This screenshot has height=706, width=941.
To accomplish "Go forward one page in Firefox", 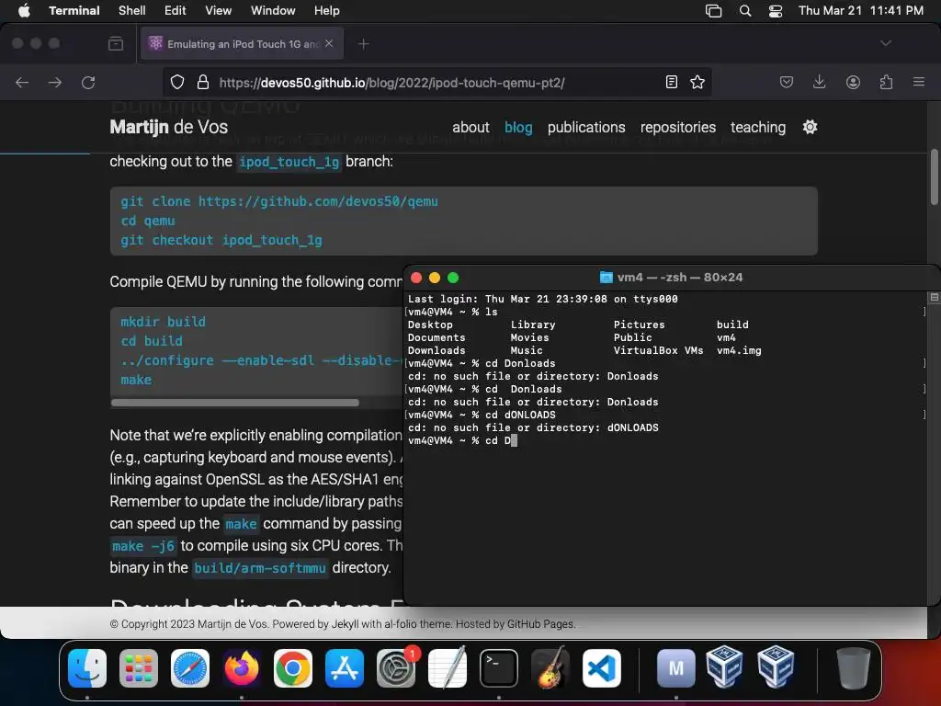I will coord(54,82).
